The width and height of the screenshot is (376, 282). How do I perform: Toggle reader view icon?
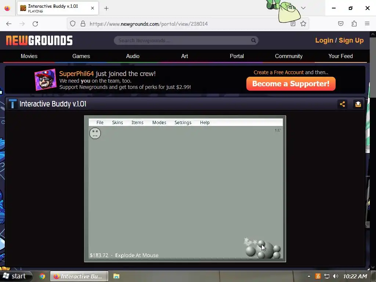(x=293, y=23)
